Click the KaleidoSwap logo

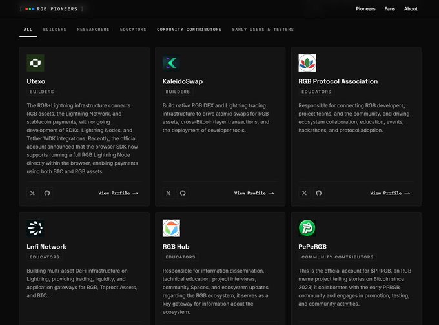click(171, 63)
